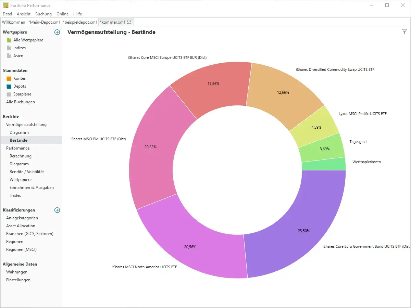411x308 pixels.
Task: Click the Asien document icon
Action: [9, 56]
